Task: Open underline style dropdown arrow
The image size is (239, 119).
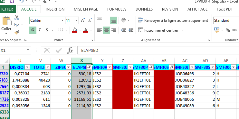Action: [52, 30]
